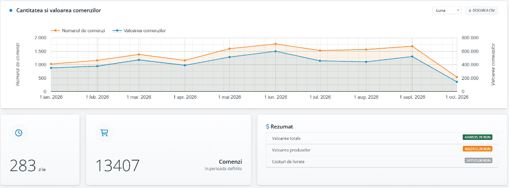This screenshot has height=188, width=509.
Task: Toggle the Valoarea comenzilor legend series
Action: (x=139, y=30)
